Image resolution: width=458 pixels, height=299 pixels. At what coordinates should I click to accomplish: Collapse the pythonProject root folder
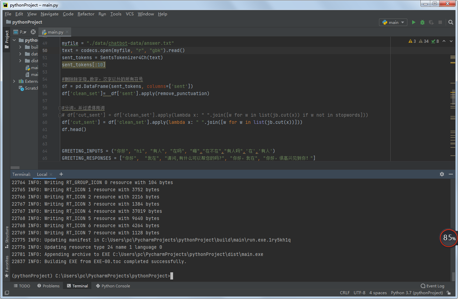(14, 40)
